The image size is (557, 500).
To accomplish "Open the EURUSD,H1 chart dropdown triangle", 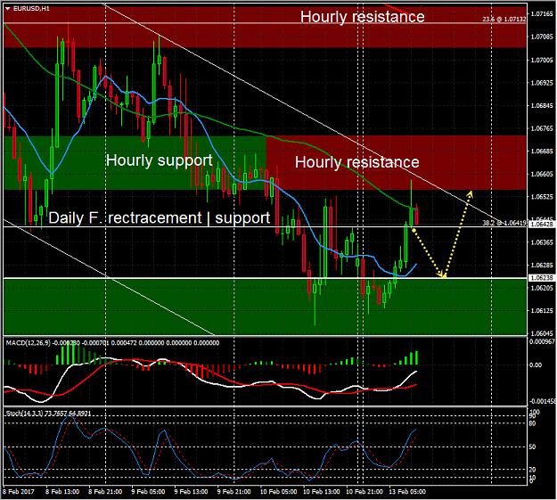I will click(8, 9).
